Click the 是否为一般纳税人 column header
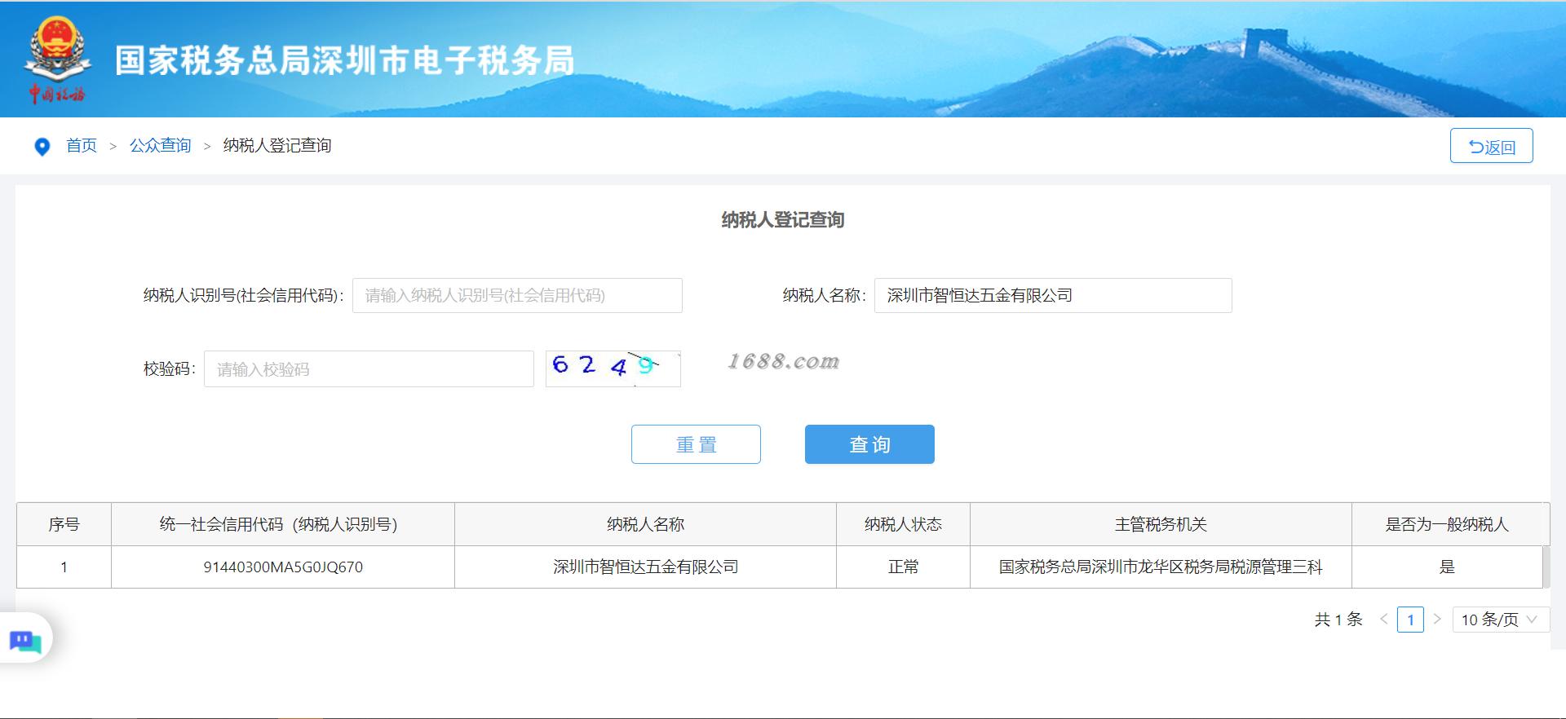Screen dimensions: 1566x719 click(x=1447, y=524)
